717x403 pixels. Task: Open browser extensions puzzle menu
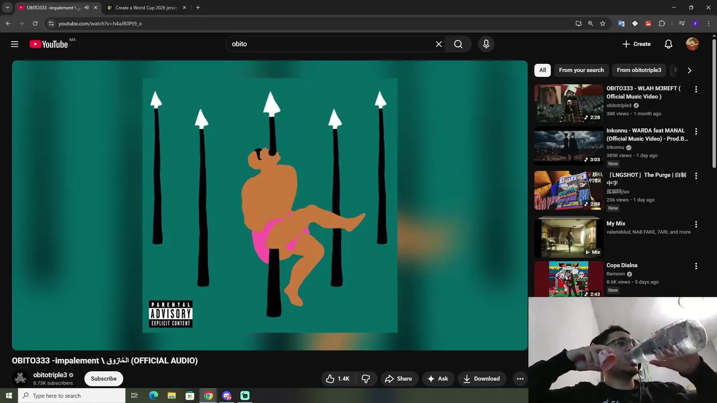[662, 24]
